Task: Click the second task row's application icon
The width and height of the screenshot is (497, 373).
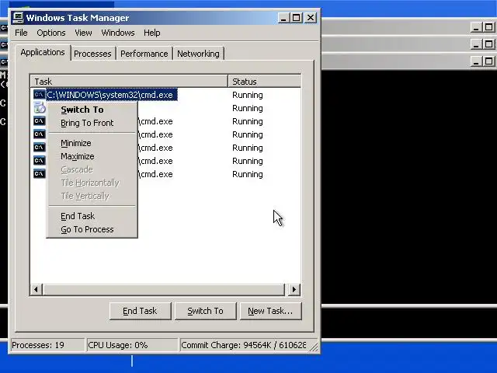Action: coord(40,107)
